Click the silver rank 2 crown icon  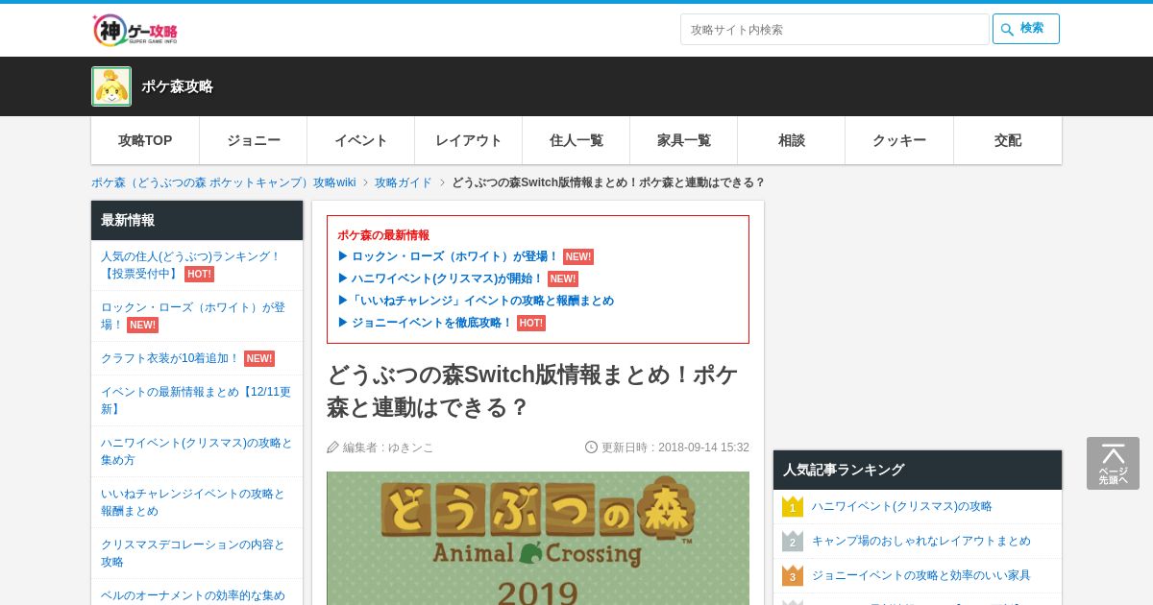click(x=793, y=541)
